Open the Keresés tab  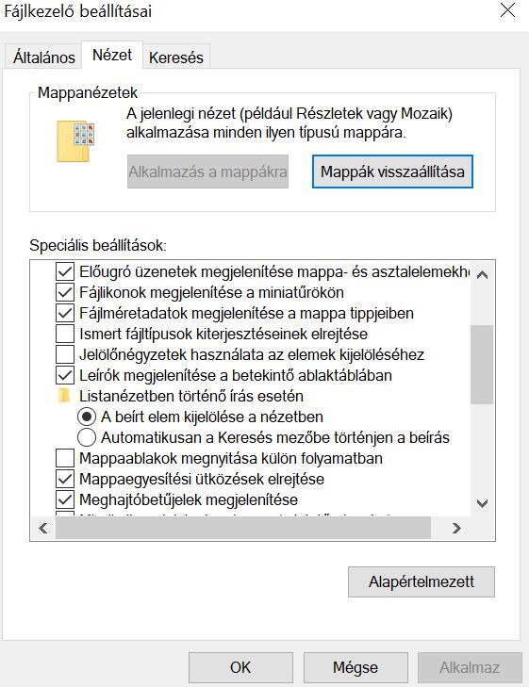tap(176, 57)
